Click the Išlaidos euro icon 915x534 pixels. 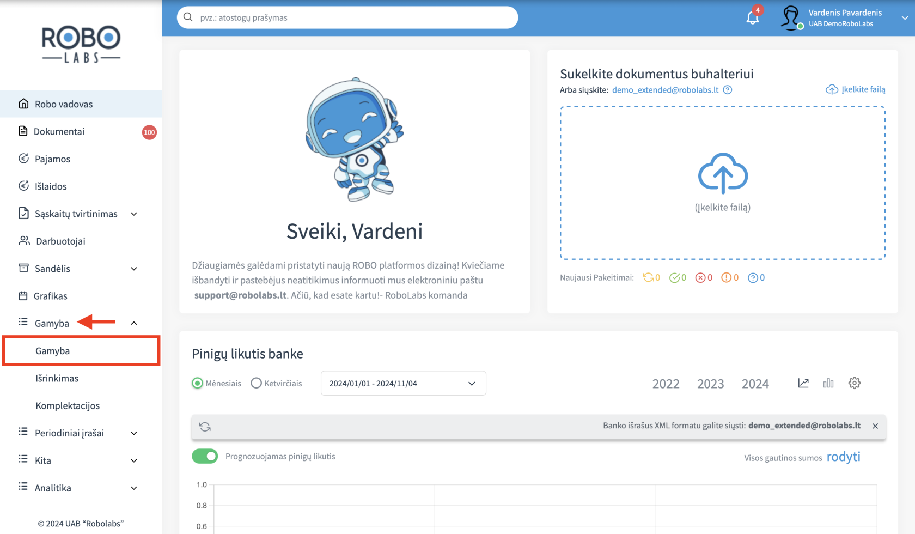(23, 185)
